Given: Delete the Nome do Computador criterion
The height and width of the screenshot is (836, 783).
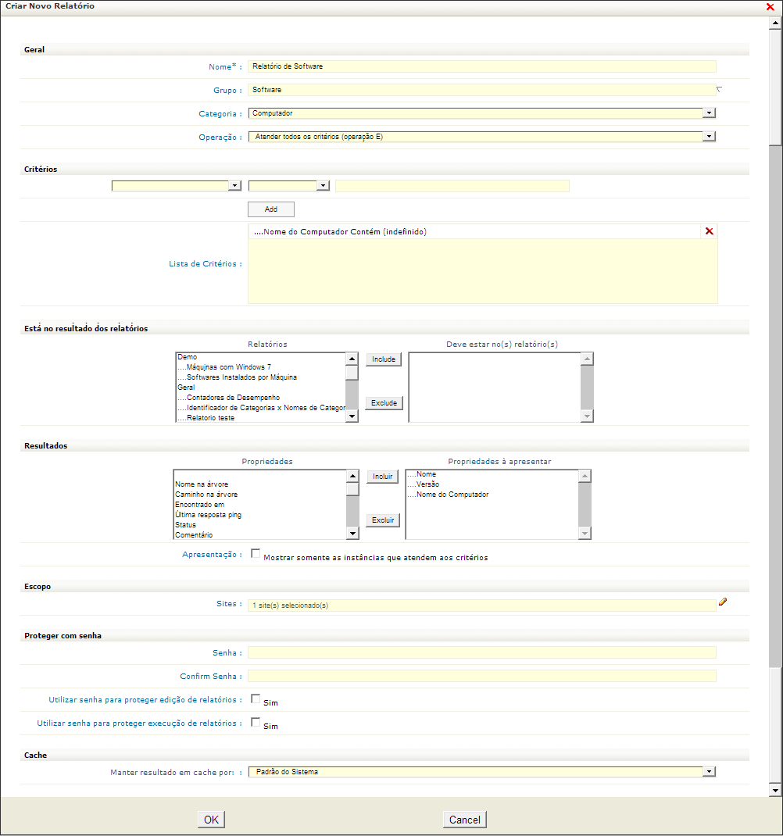Looking at the screenshot, I should pyautogui.click(x=709, y=231).
